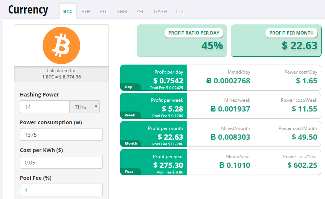Viewport: 325px width, 199px height.
Task: Click the Power cost/Year value $ 602.25
Action: pos(302,165)
